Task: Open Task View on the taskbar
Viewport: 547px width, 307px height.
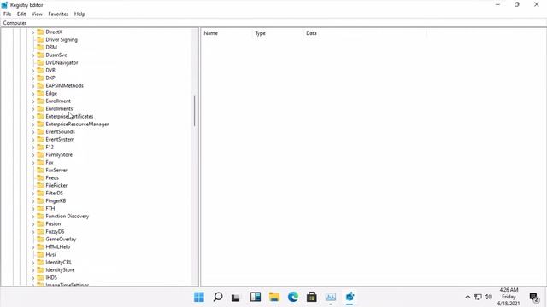Action: (x=236, y=297)
